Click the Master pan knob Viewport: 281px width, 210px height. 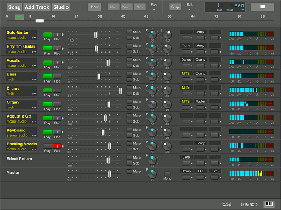(x=152, y=174)
